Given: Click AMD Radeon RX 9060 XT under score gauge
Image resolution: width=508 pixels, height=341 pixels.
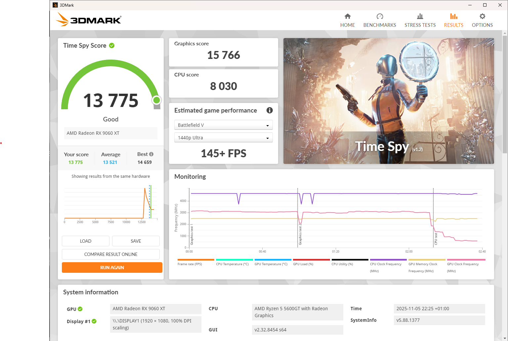Looking at the screenshot, I should [x=111, y=133].
